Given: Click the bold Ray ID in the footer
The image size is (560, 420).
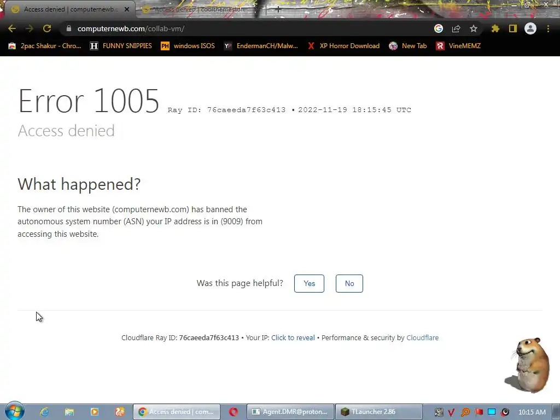Looking at the screenshot, I should pos(209,338).
